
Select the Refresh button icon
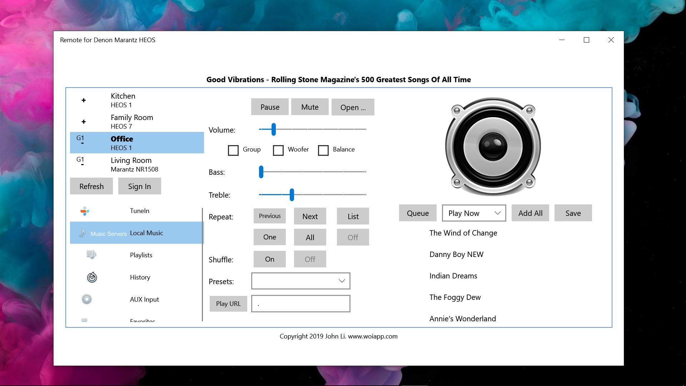pyautogui.click(x=91, y=186)
